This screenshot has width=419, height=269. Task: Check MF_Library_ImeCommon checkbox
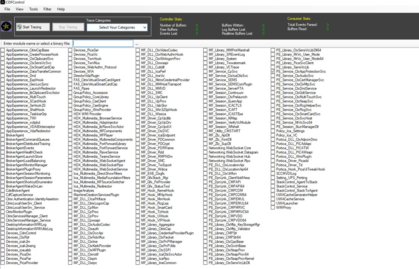tap(138, 263)
